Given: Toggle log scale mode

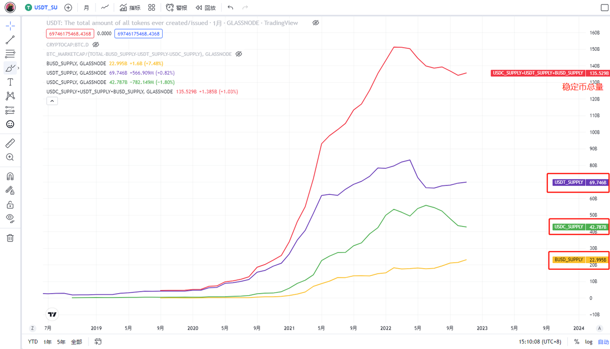Looking at the screenshot, I should (589, 342).
